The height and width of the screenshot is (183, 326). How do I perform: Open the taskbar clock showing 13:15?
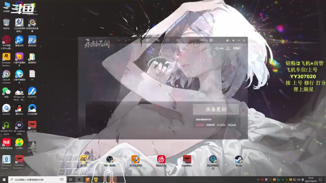coord(311,179)
